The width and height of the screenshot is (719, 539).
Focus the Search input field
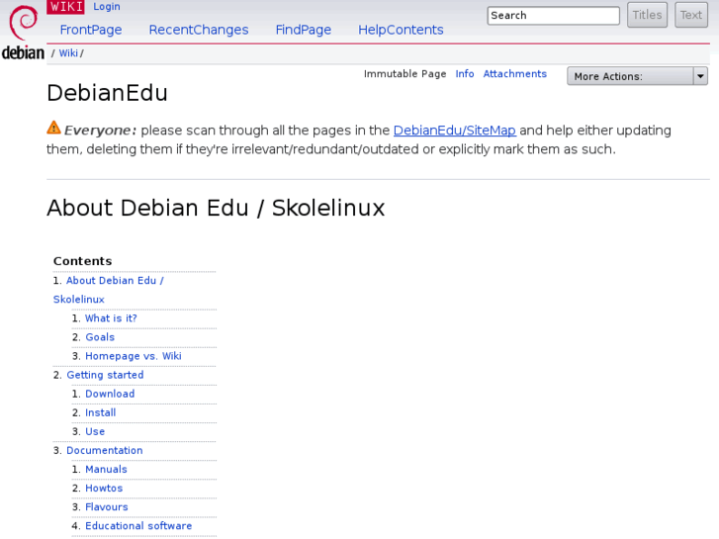(554, 16)
